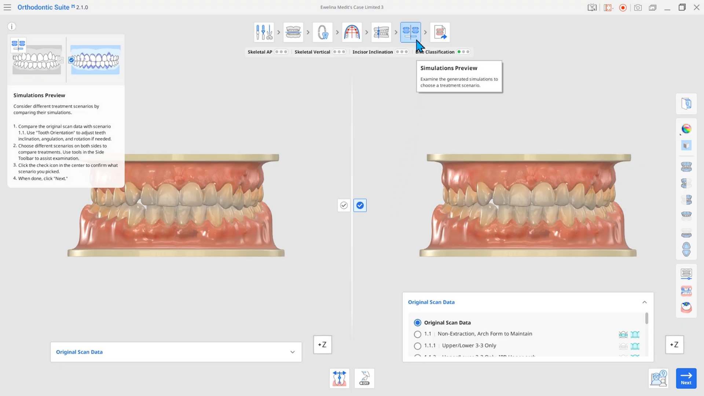This screenshot has height=396, width=704.
Task: Go to the arch form workflow step
Action: coord(352,32)
